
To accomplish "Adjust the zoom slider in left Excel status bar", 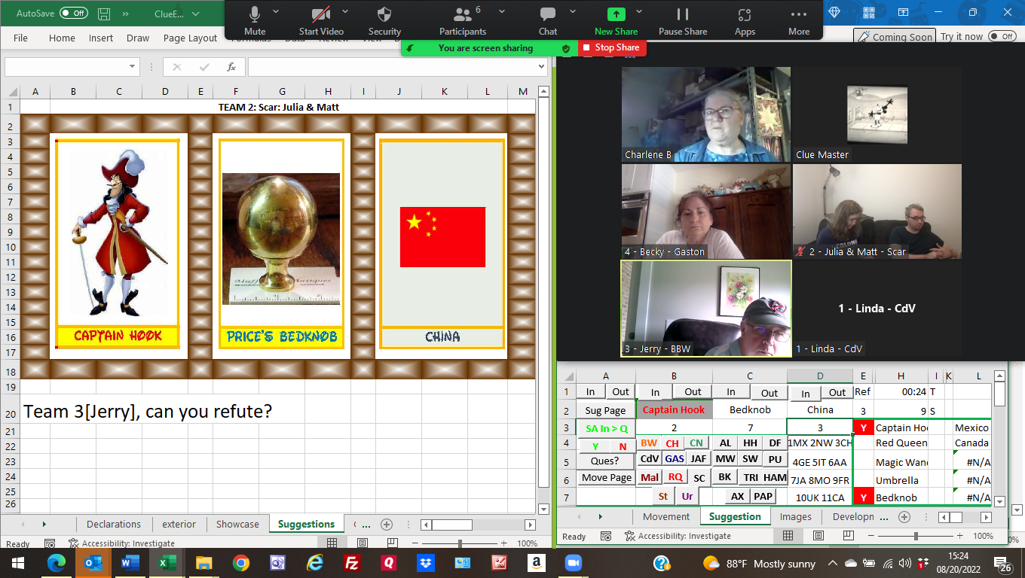I will [x=460, y=543].
